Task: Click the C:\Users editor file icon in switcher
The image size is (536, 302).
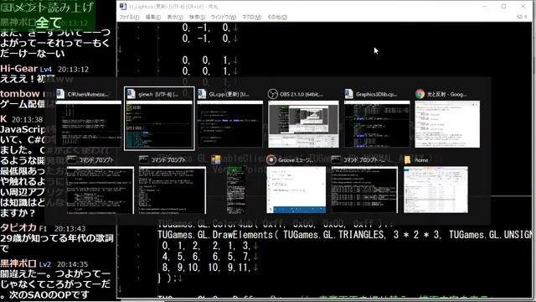Action: (x=60, y=94)
